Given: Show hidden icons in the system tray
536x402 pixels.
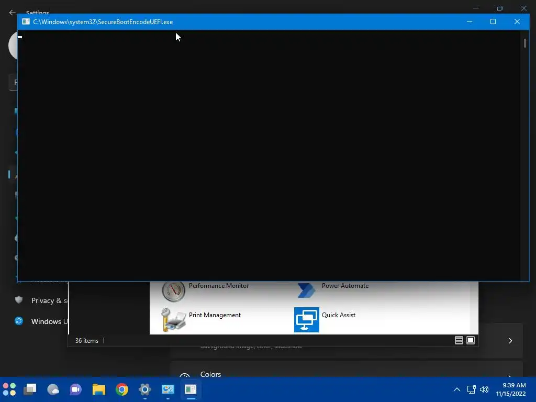Looking at the screenshot, I should pyautogui.click(x=456, y=389).
